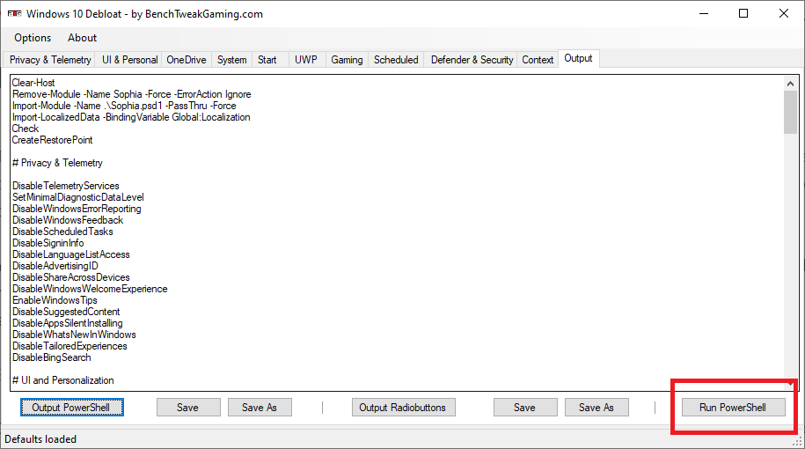
Task: Click the 'Check' line in output
Action: pyautogui.click(x=26, y=129)
